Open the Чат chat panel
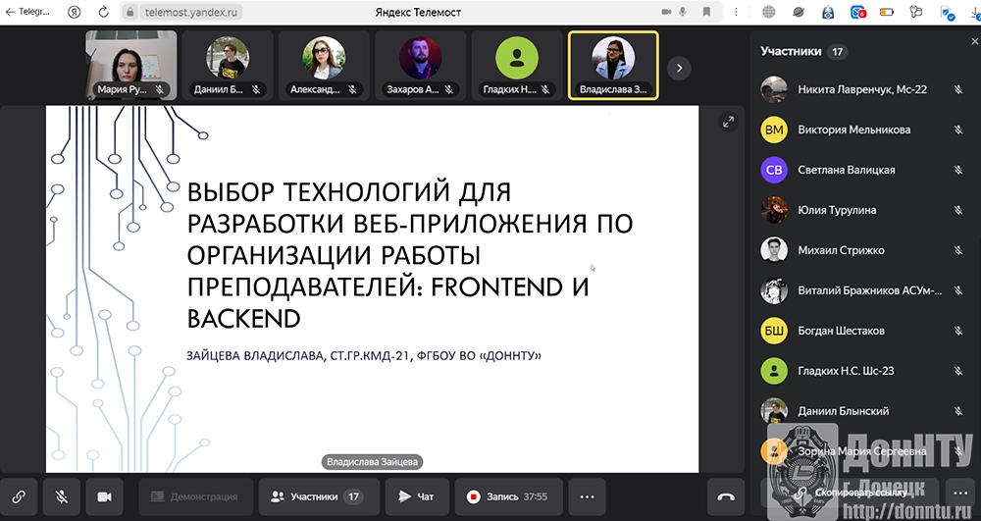This screenshot has width=981, height=521. coord(416,496)
